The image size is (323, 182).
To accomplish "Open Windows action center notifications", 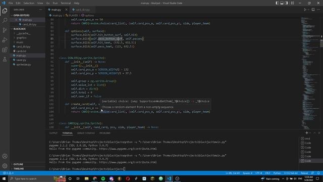I will click(x=317, y=178).
